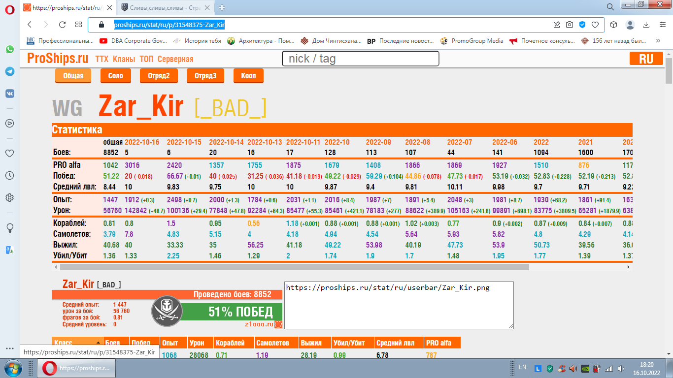Switch to the Сливы,сливы,сливы tab
673x378 pixels.
coord(165,7)
